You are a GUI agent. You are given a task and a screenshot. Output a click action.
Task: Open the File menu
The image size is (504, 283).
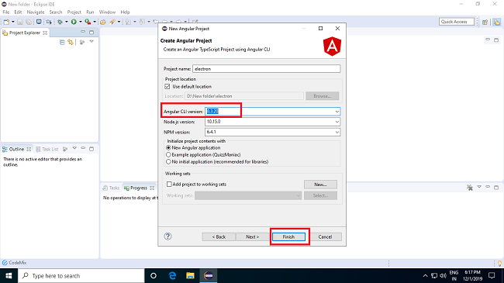coord(6,12)
